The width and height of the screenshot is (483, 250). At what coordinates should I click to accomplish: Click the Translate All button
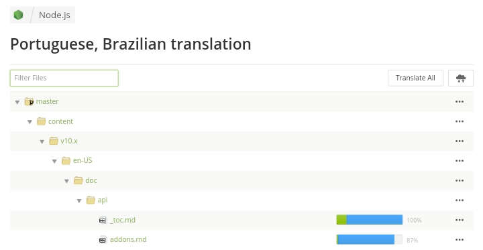click(x=415, y=78)
